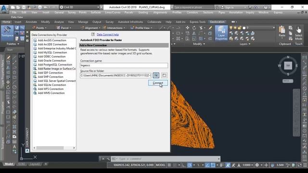308x173 pixels.
Task: Click the Trim tool in Modify panel
Action: 201,28
